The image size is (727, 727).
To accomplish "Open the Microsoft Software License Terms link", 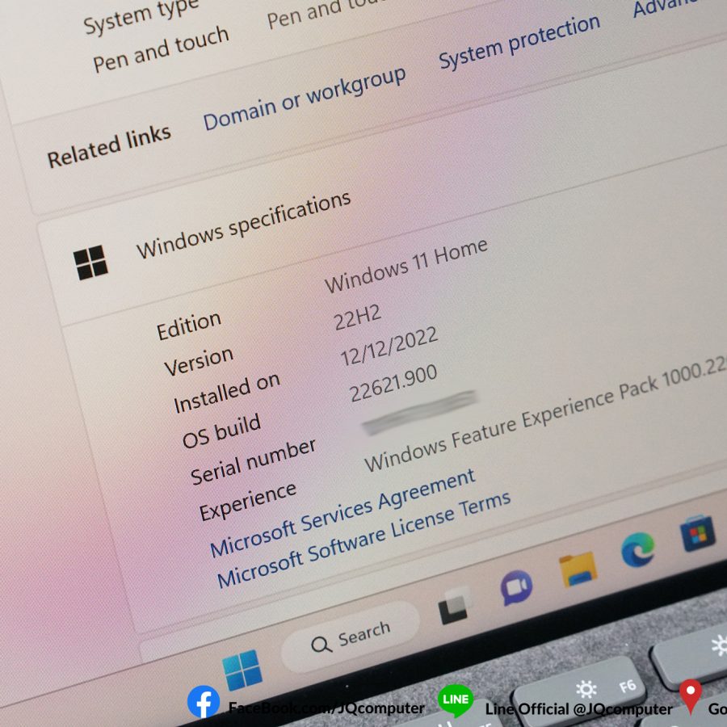I will point(364,540).
